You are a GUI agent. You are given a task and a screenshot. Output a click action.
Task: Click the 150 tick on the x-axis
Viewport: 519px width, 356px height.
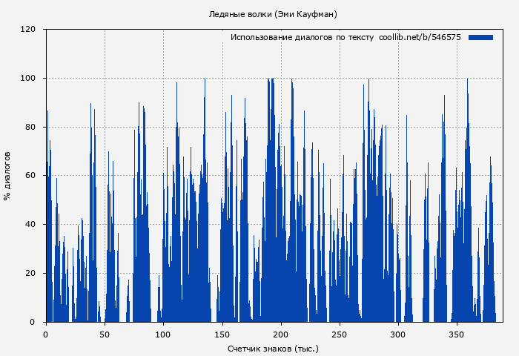(222, 333)
